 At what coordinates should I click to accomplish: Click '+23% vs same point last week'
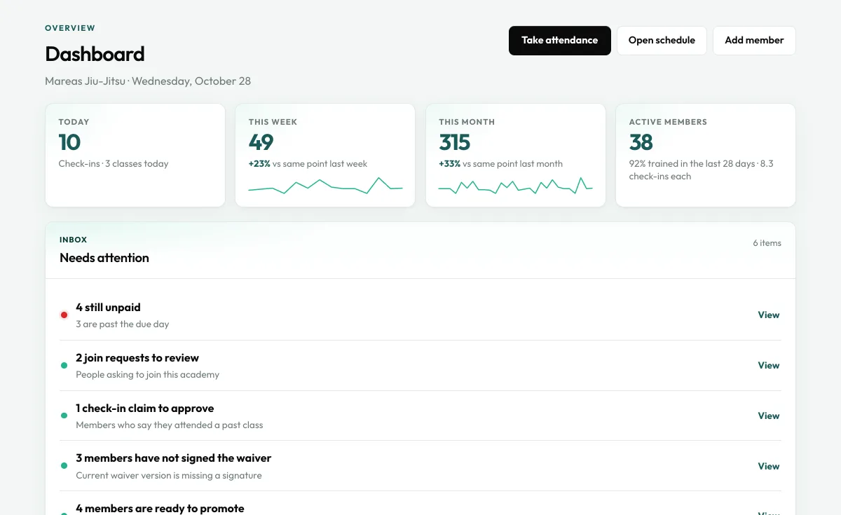coord(308,164)
